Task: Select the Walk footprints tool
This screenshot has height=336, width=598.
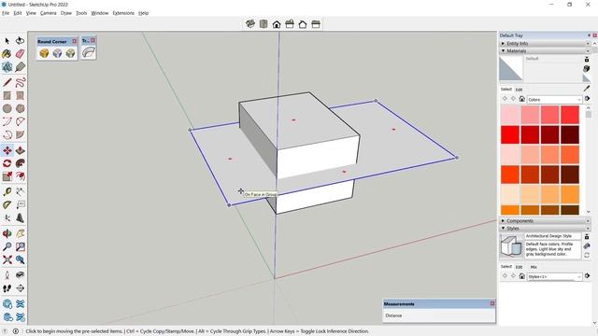Action: [7, 288]
